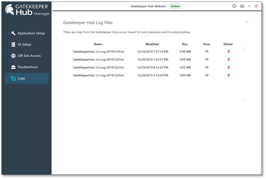Click the globe icon for Off-Site Access
Screen dimensions: 266x179
point(13,56)
